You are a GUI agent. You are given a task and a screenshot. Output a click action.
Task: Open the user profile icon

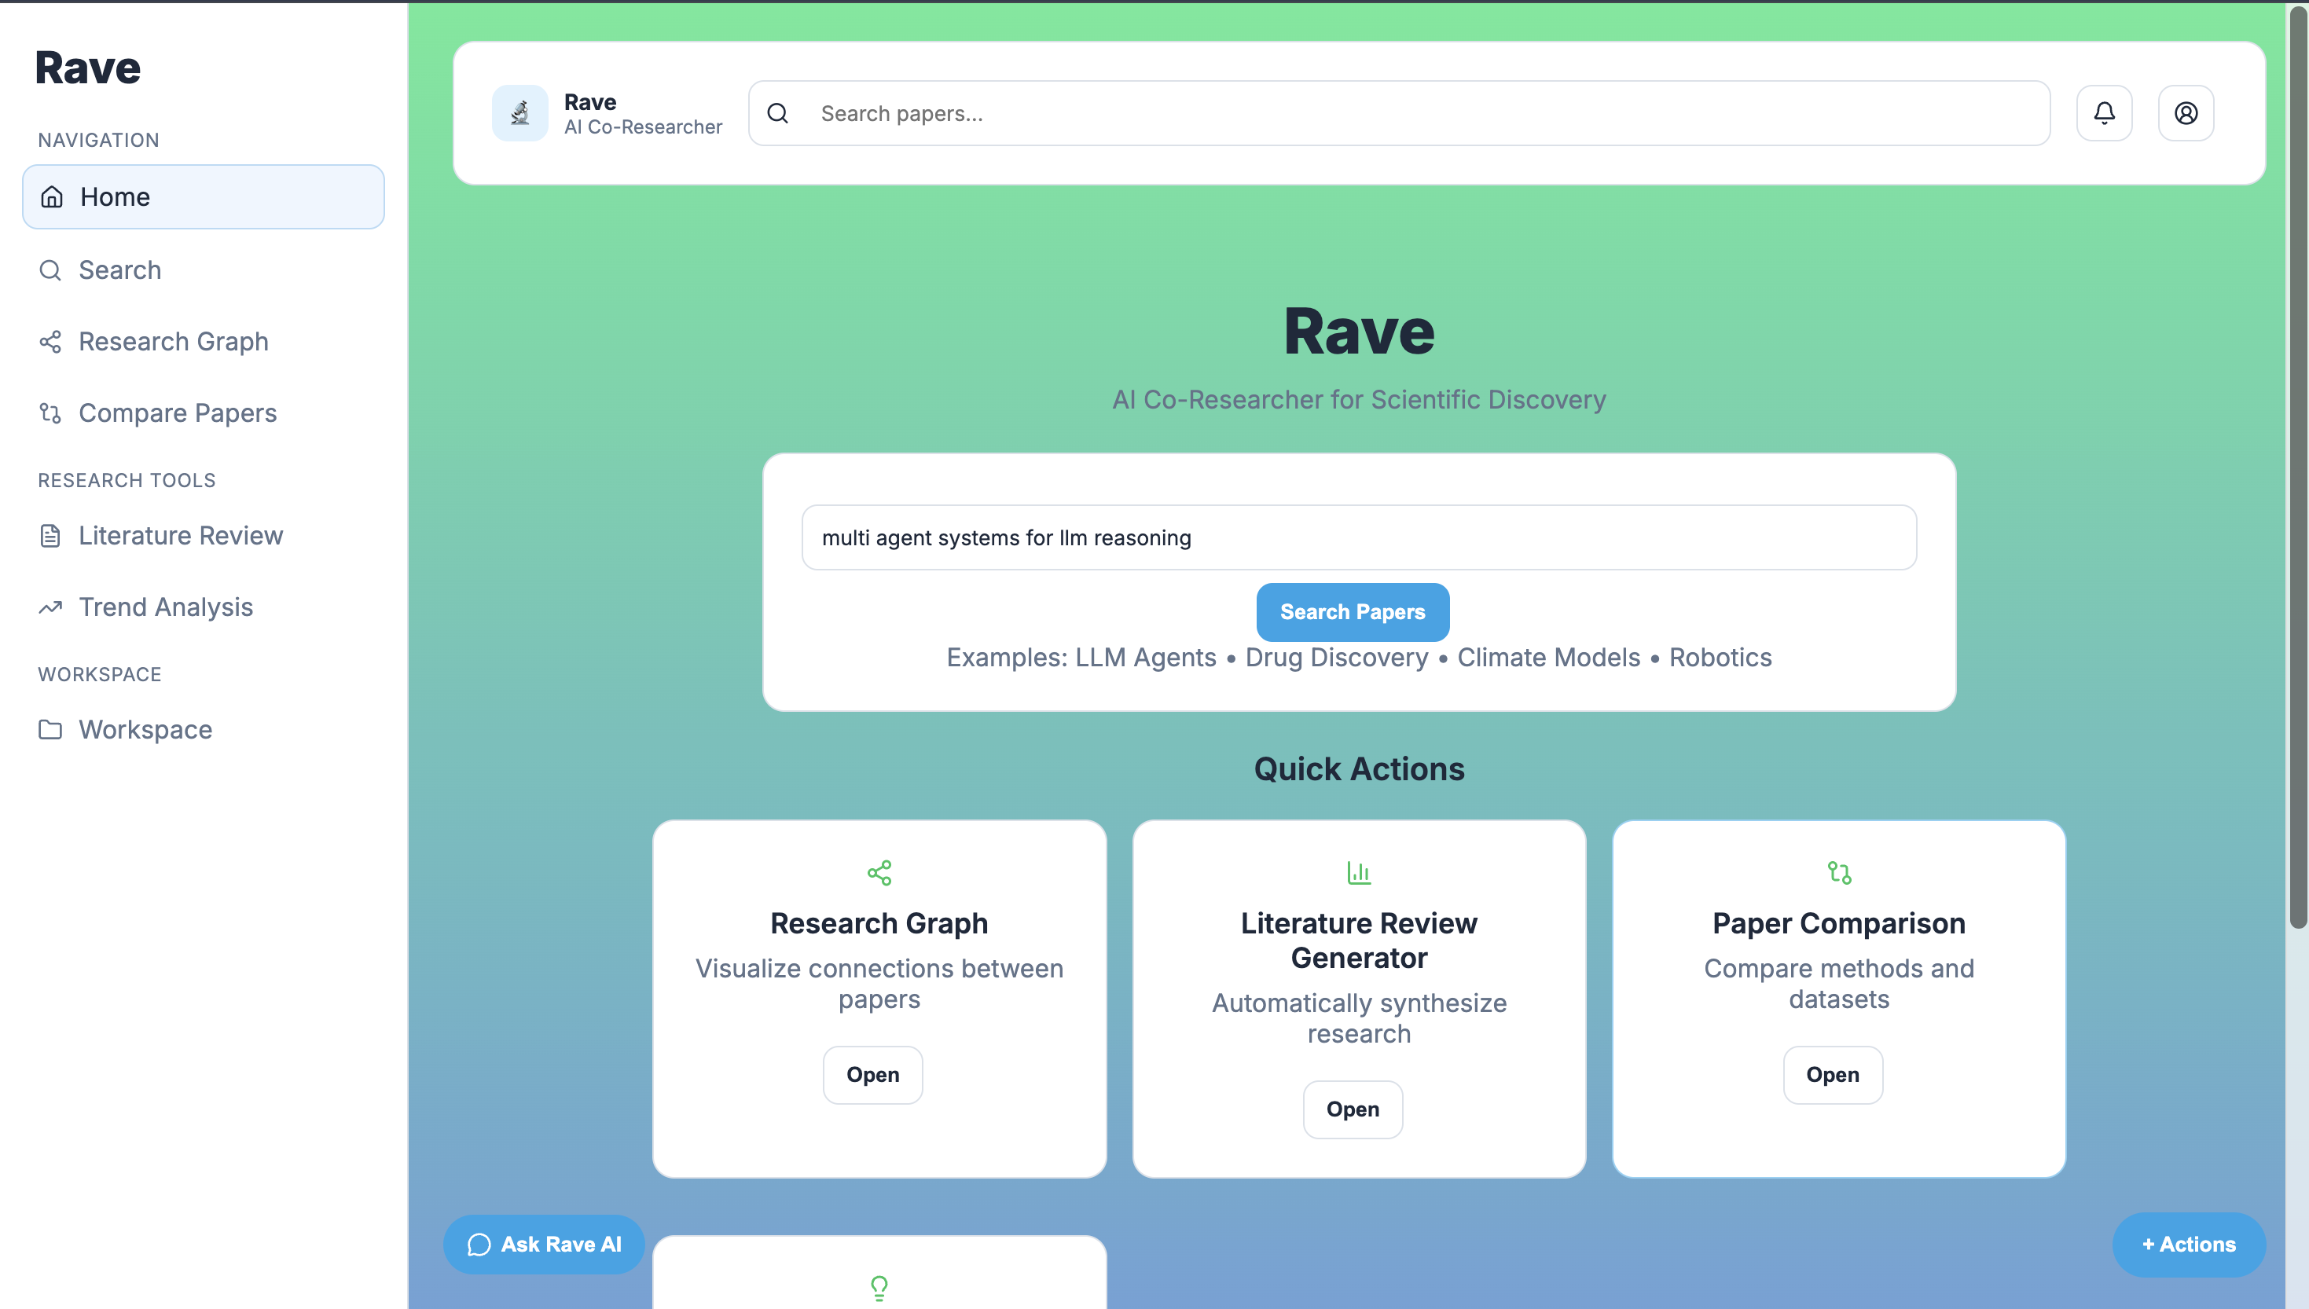(2186, 113)
